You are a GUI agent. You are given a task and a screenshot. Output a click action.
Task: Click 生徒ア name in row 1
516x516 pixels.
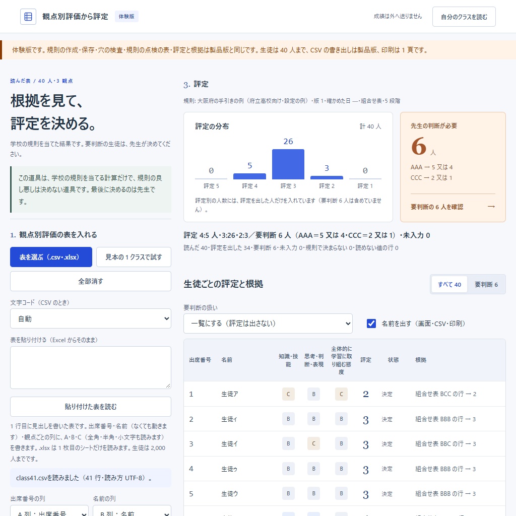point(230,394)
